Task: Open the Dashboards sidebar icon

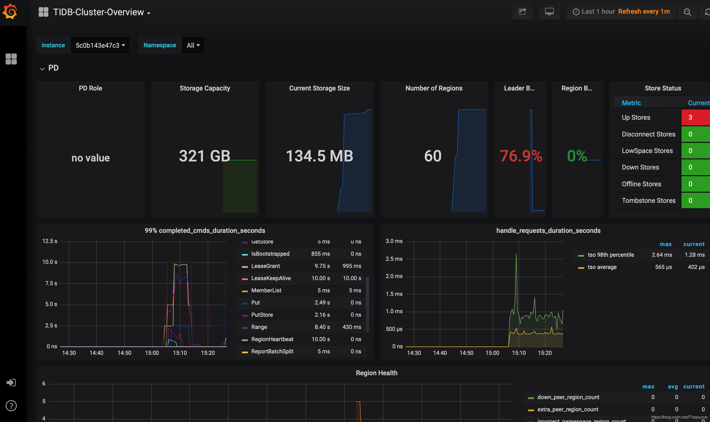Action: pos(11,59)
